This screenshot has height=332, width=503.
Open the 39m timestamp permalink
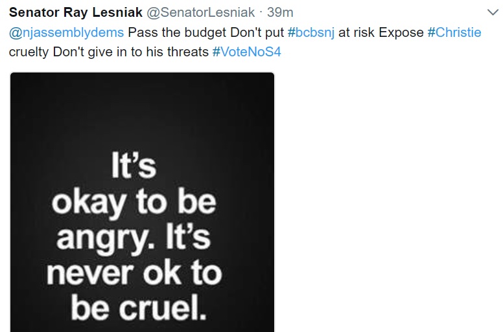(280, 13)
